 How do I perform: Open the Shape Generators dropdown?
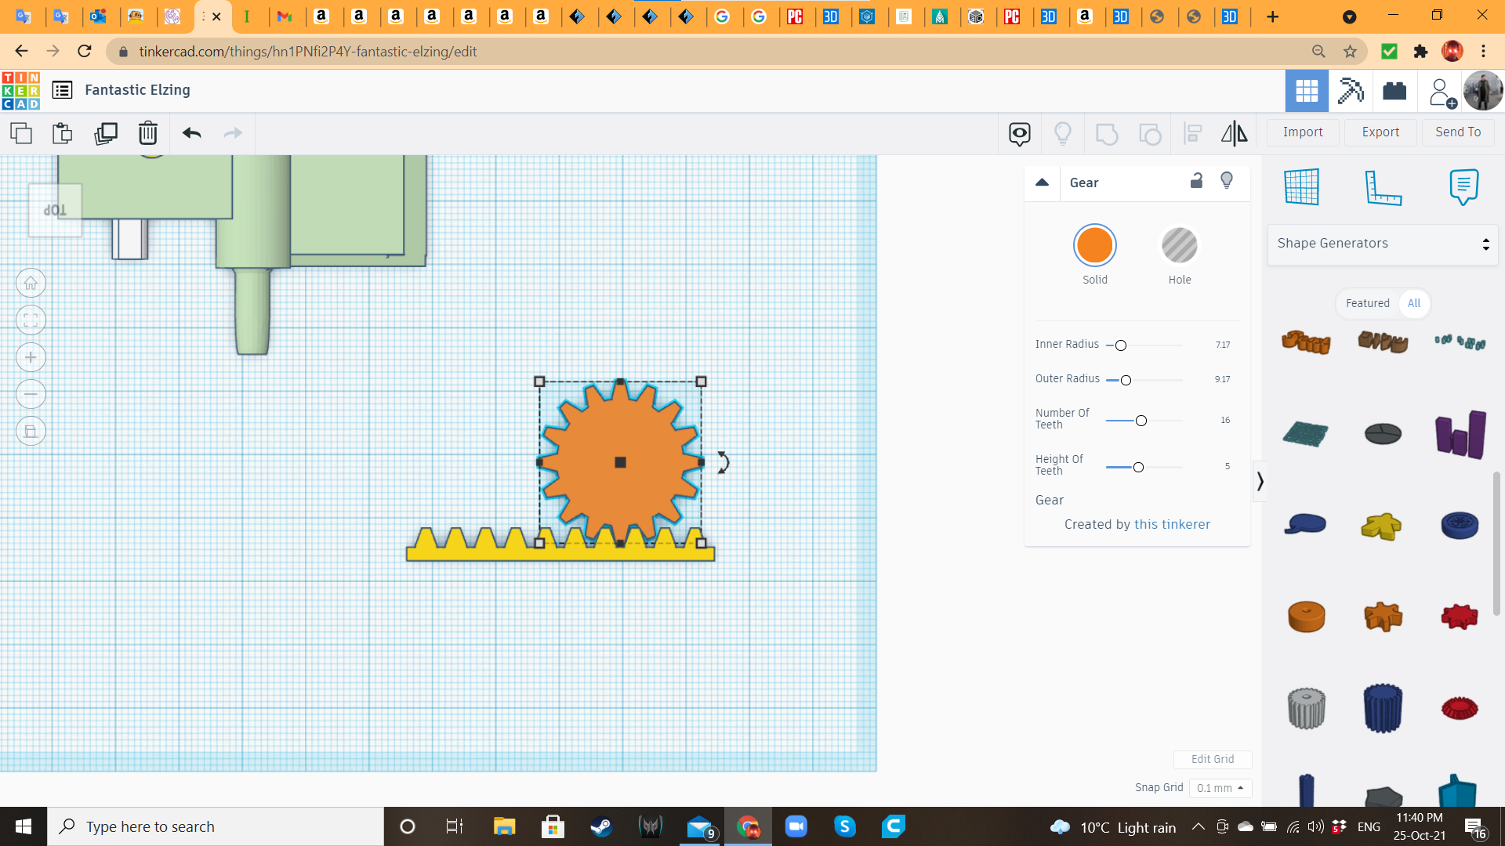[x=1383, y=244]
